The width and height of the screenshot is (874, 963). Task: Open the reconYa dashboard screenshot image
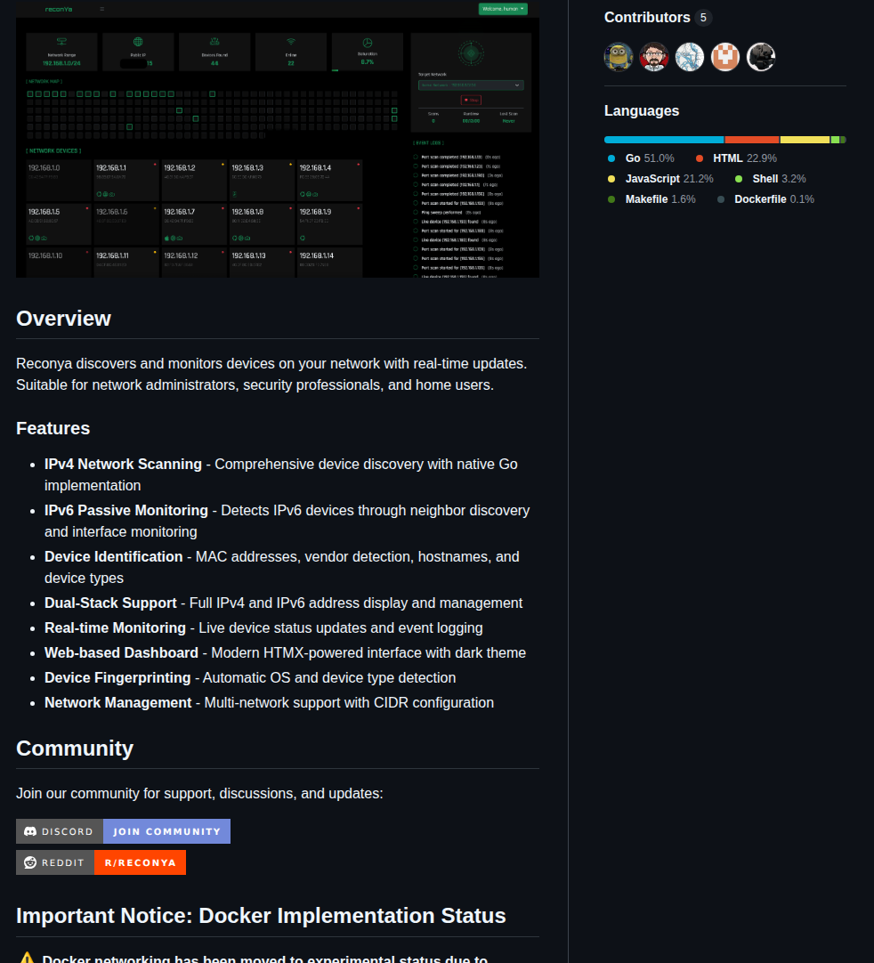tap(278, 139)
